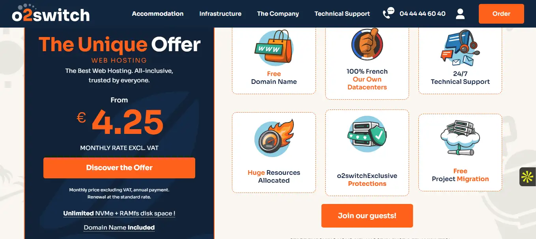The height and width of the screenshot is (239, 536).
Task: Click the Unlimited NVMe + RAMfs disk space text
Action: 119,213
